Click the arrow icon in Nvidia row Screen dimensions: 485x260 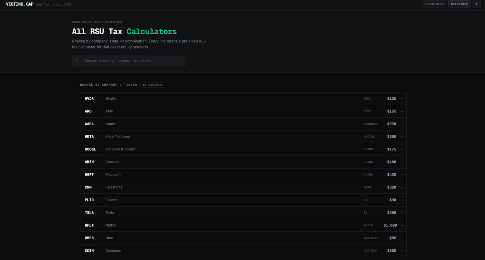pos(402,99)
